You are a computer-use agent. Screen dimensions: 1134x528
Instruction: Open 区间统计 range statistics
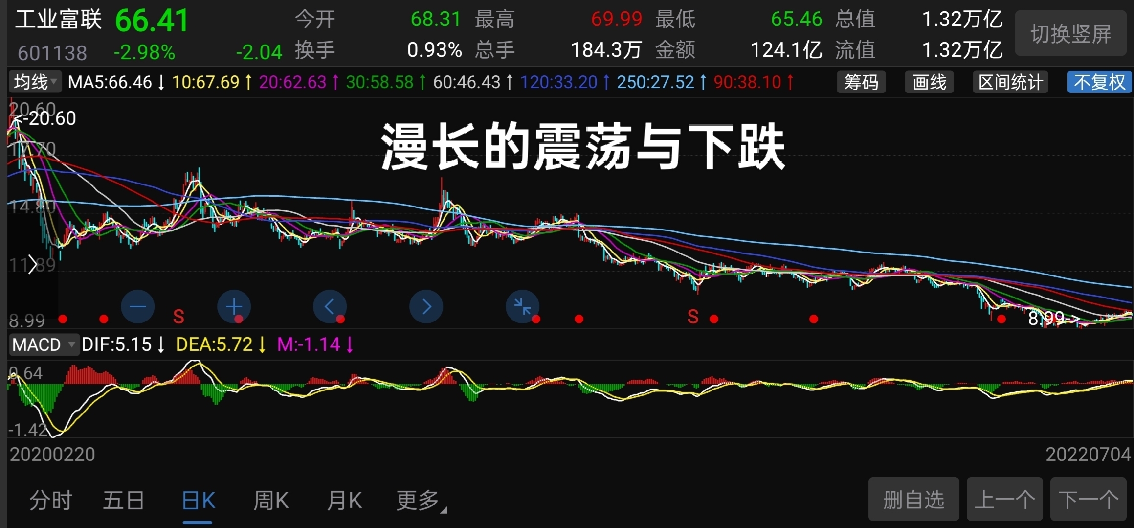click(x=1010, y=82)
